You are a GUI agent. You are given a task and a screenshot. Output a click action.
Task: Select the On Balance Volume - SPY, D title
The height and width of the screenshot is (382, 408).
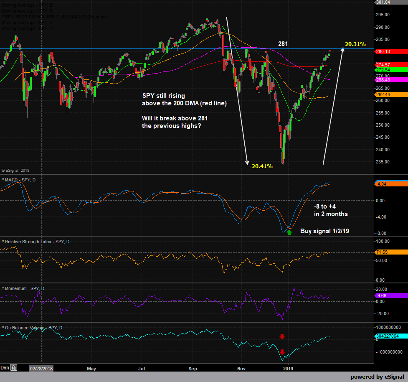click(32, 328)
